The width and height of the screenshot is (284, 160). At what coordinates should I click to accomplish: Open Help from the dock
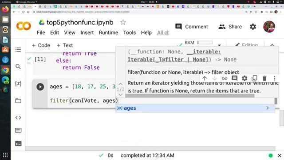coord(5,60)
